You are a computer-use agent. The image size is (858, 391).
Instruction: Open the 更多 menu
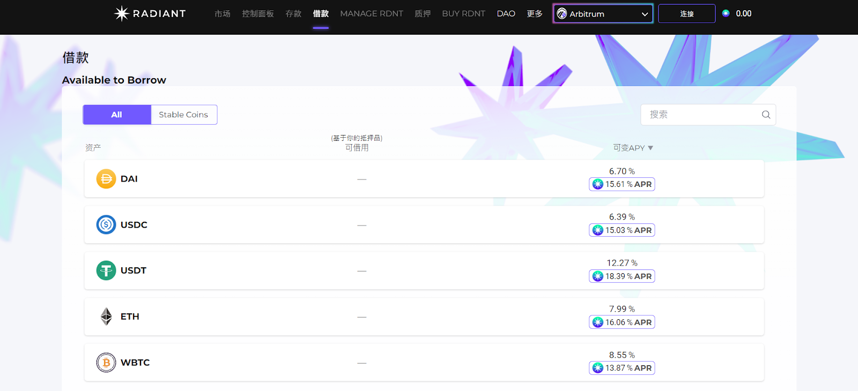[535, 13]
